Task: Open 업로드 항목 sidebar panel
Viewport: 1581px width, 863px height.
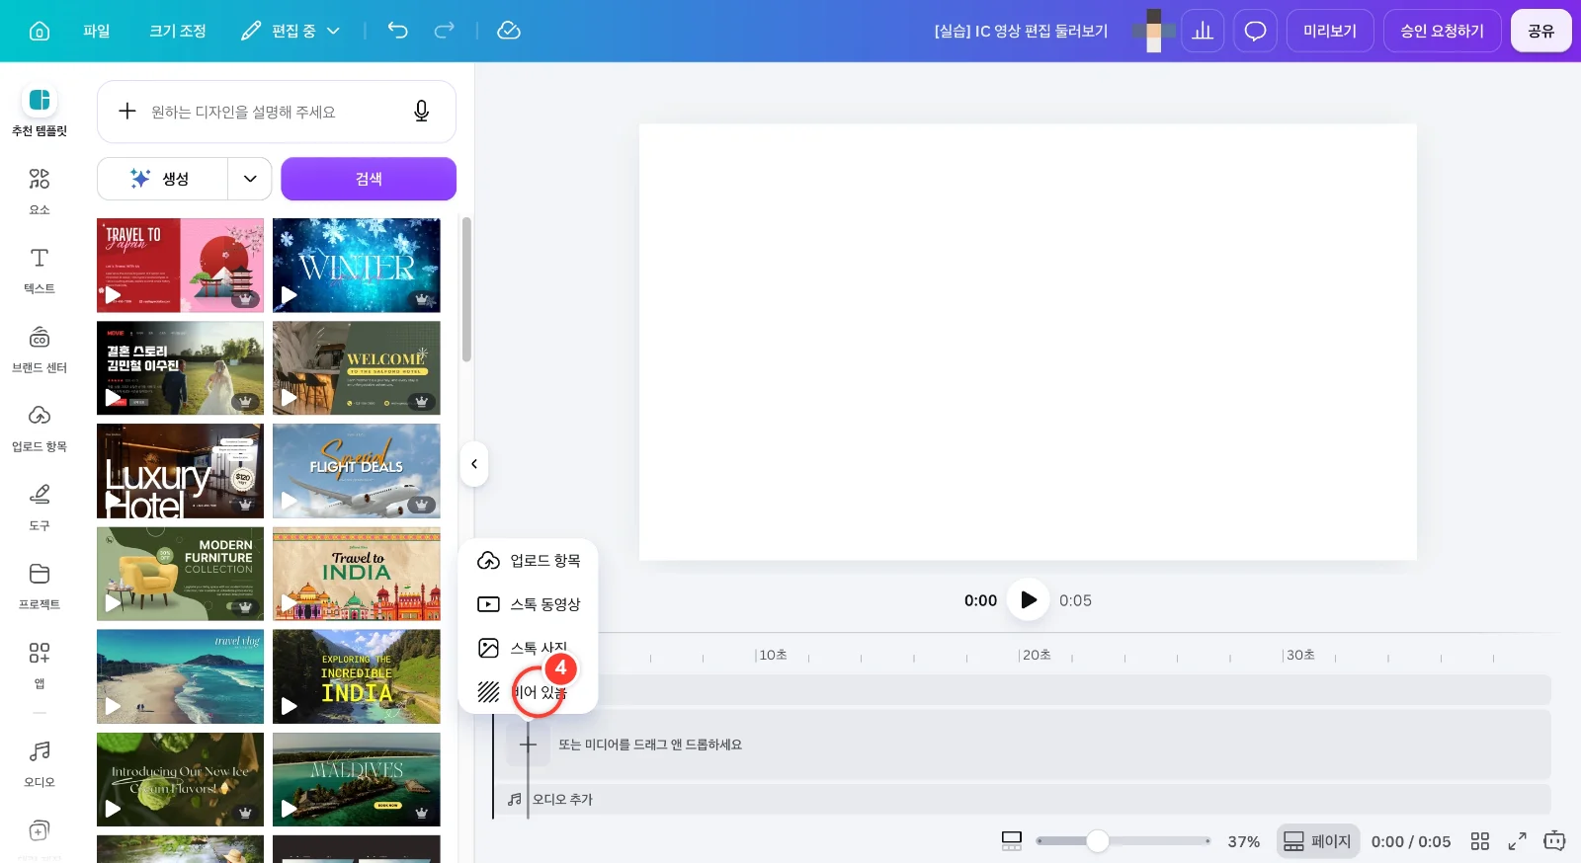Action: (40, 428)
